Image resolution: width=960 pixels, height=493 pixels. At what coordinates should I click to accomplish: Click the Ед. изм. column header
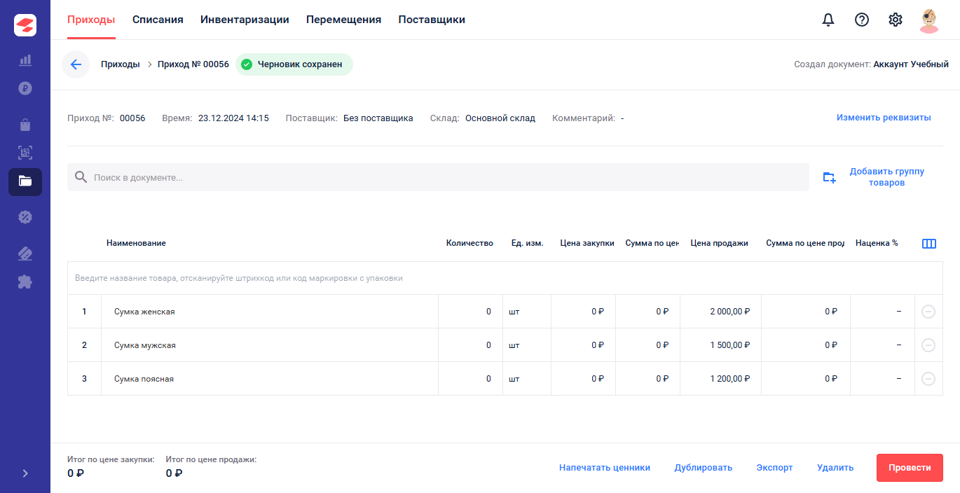pos(528,243)
